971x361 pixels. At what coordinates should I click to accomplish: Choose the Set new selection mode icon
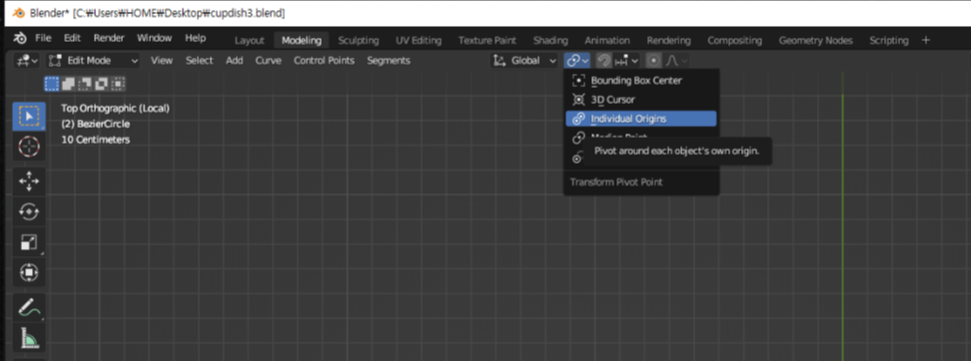tap(52, 84)
